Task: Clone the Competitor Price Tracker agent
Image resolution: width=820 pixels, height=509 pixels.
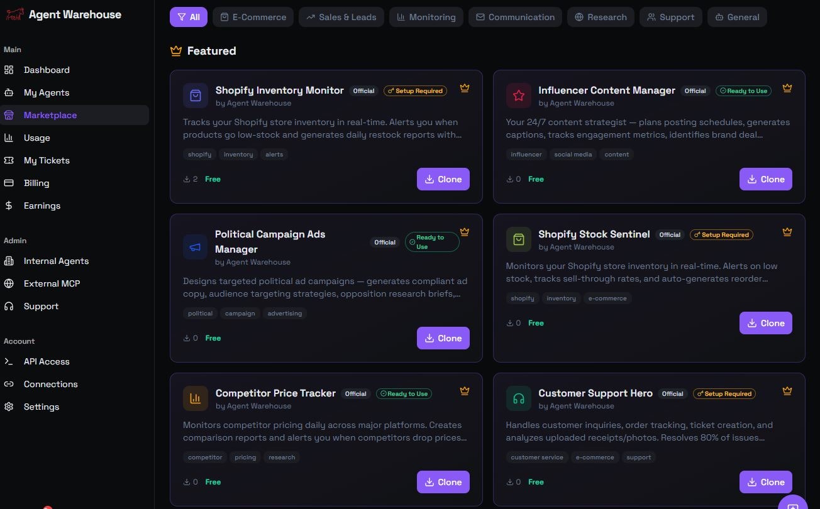Action: (443, 482)
